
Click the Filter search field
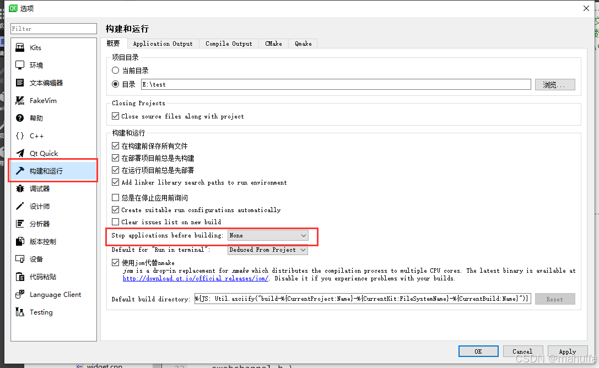(x=54, y=29)
